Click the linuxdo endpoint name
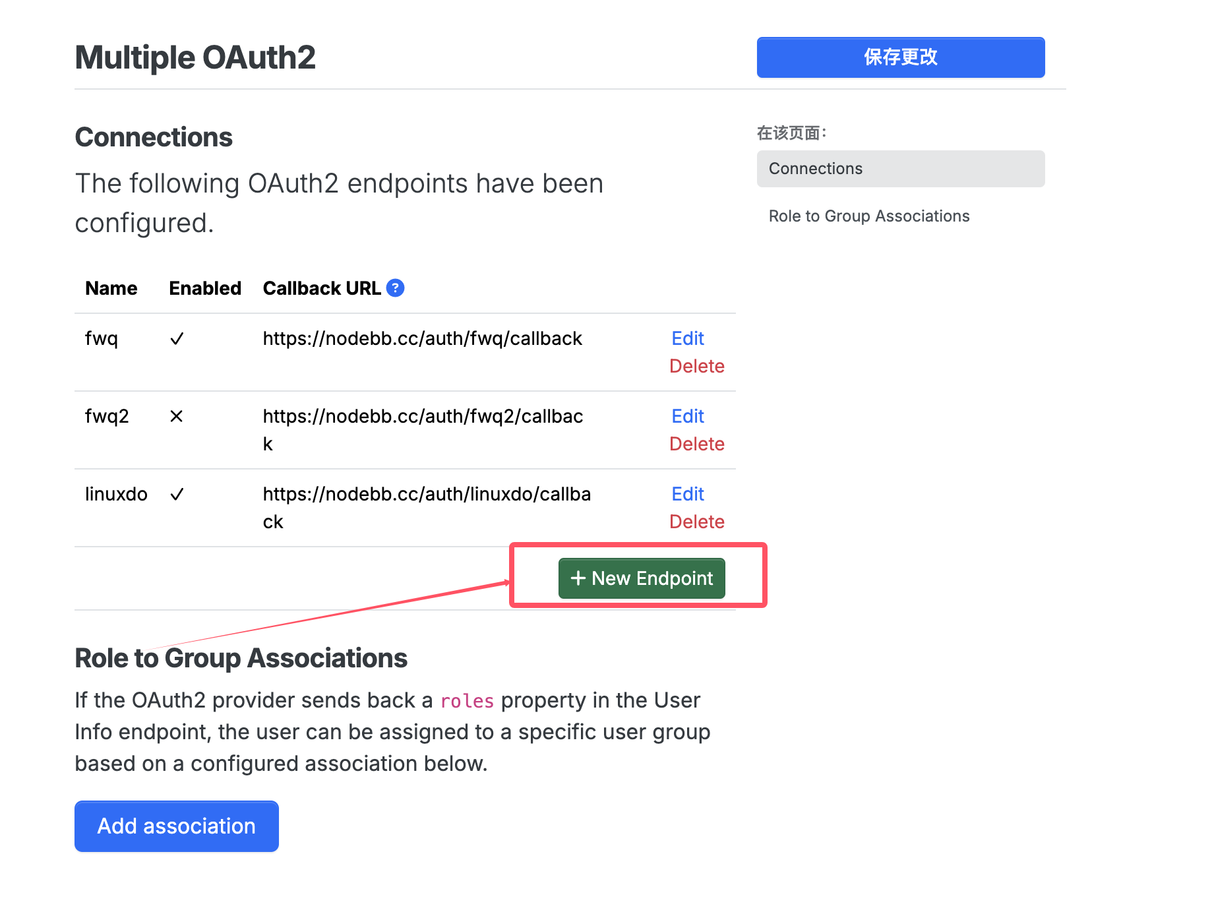Image resolution: width=1212 pixels, height=910 pixels. 116,494
